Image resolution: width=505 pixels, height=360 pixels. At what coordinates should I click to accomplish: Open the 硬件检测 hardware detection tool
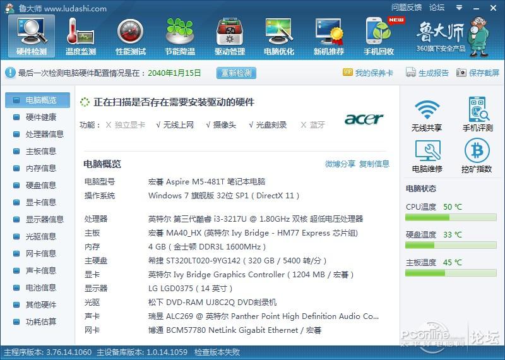click(32, 37)
